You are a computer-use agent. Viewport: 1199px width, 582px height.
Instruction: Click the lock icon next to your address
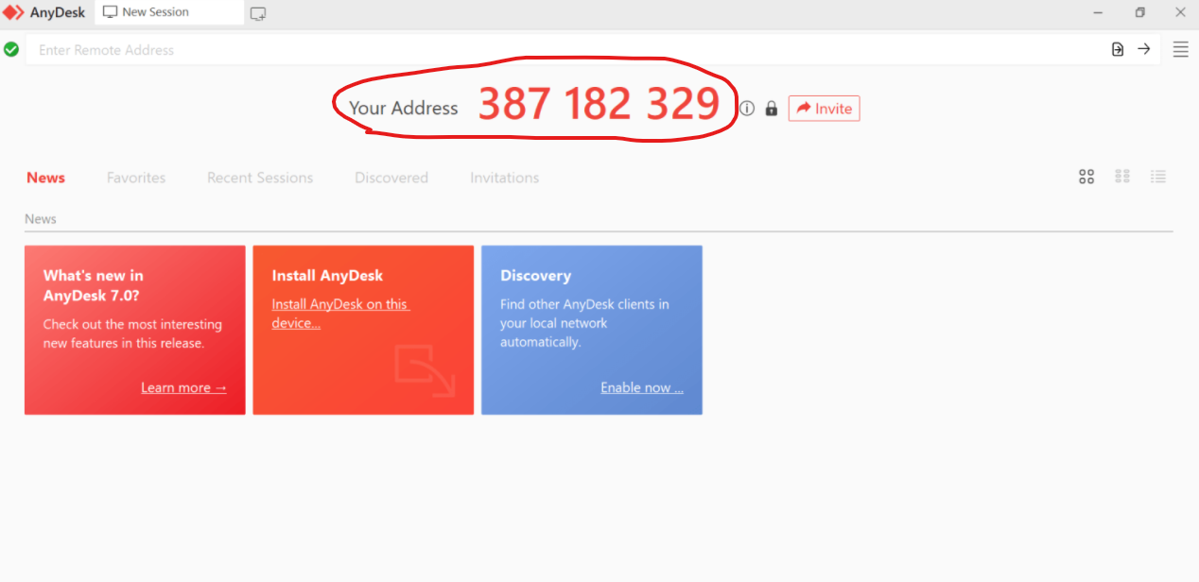pyautogui.click(x=771, y=109)
